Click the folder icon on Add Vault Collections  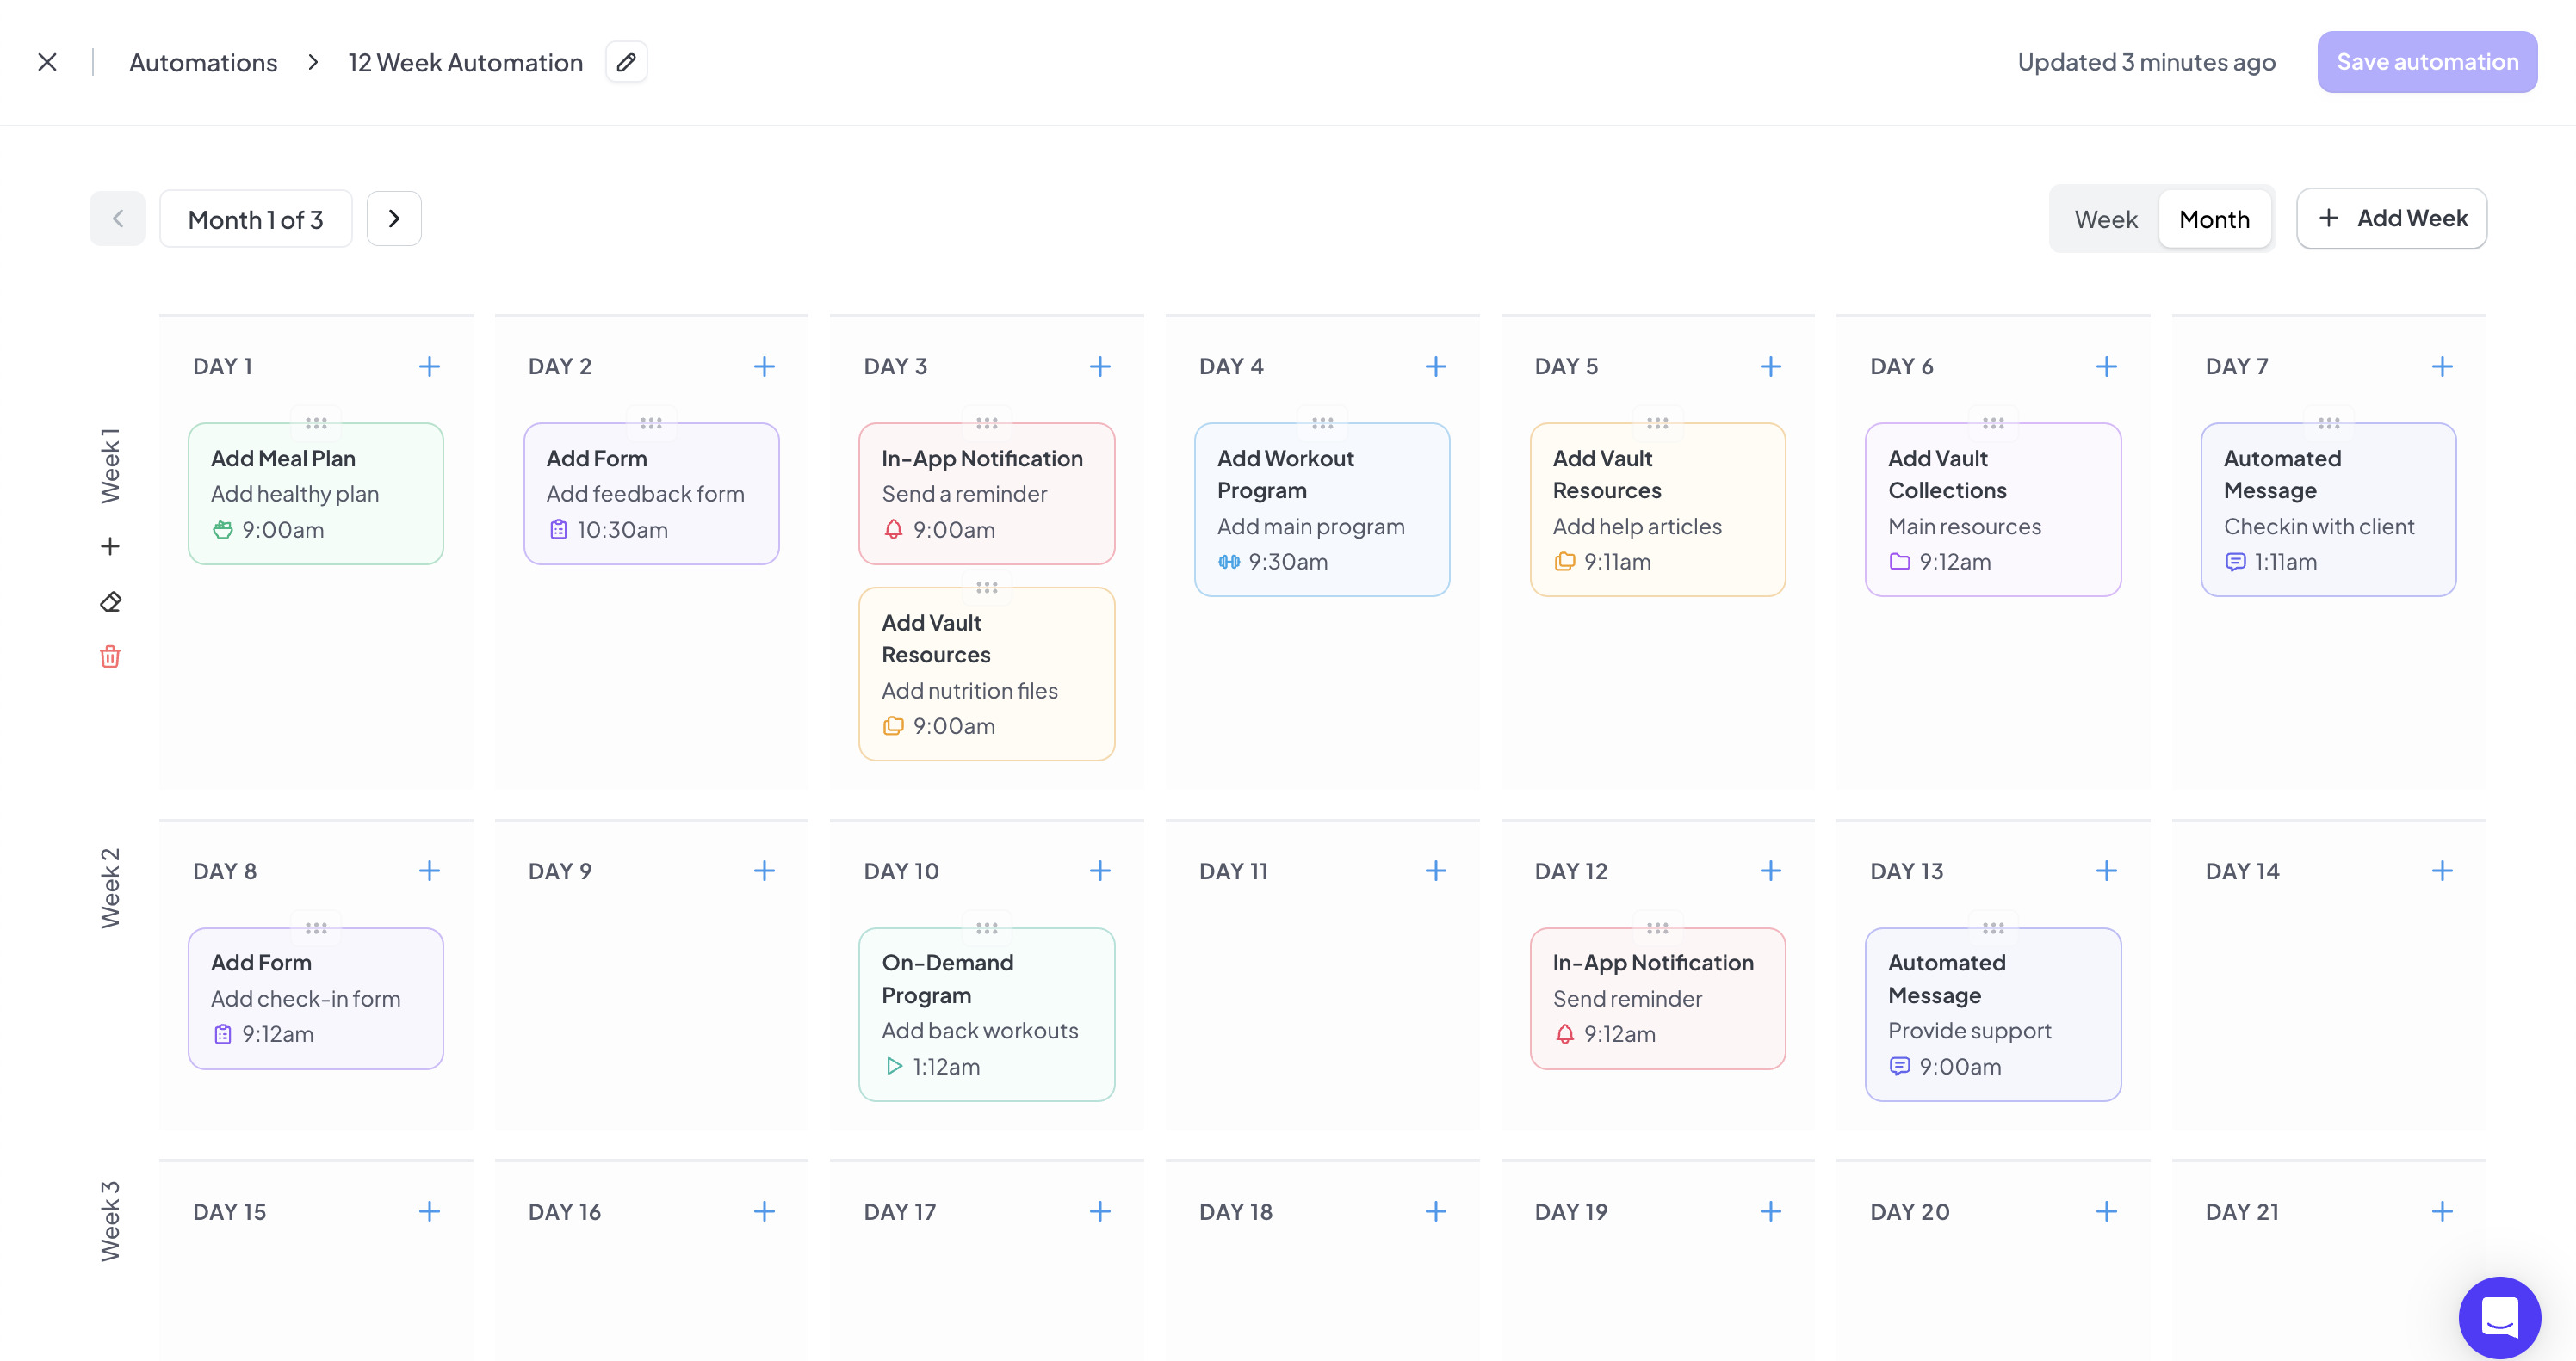(1898, 562)
